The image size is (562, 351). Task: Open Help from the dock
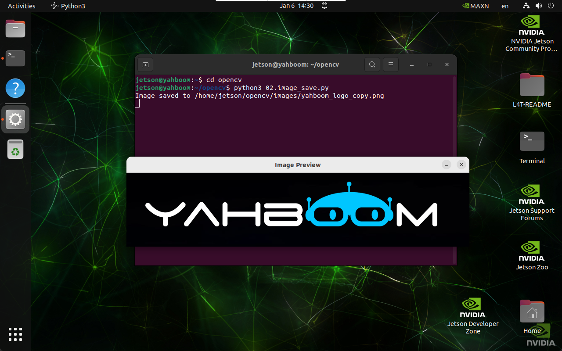(15, 89)
